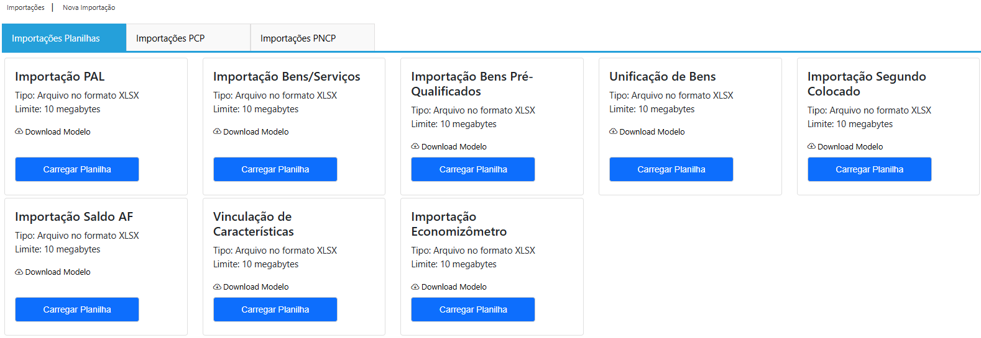Click download cloud icon in Vinculação de Características card
This screenshot has height=338, width=981.
[217, 287]
